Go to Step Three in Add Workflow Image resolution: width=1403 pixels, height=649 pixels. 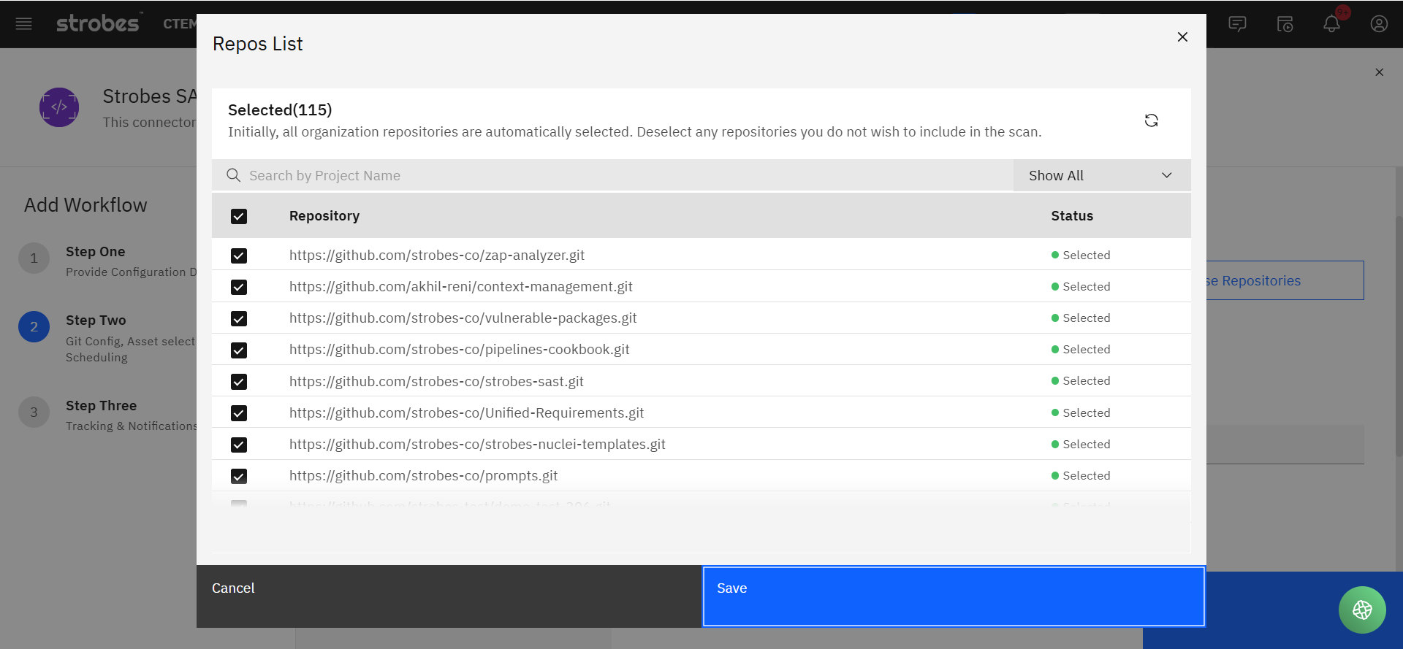(101, 406)
